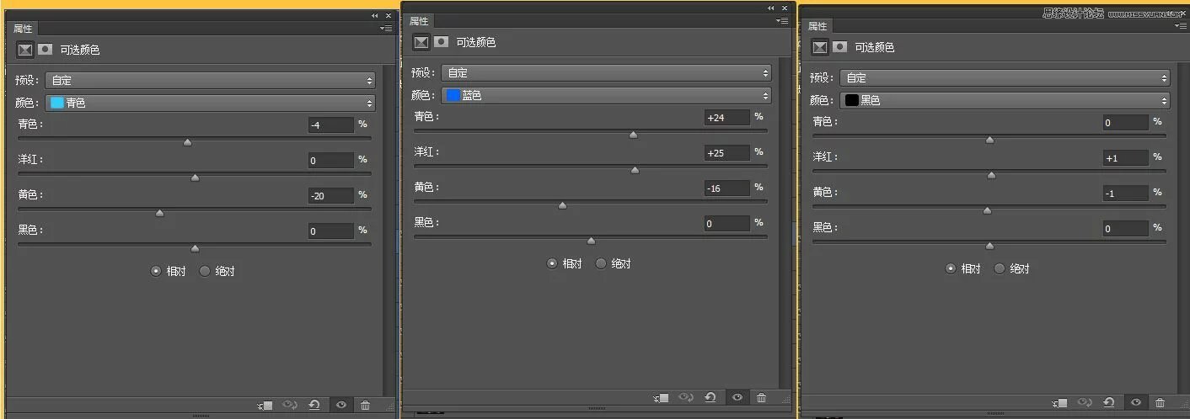
Task: Select 相对 radio button in Black panel
Action: pos(951,268)
